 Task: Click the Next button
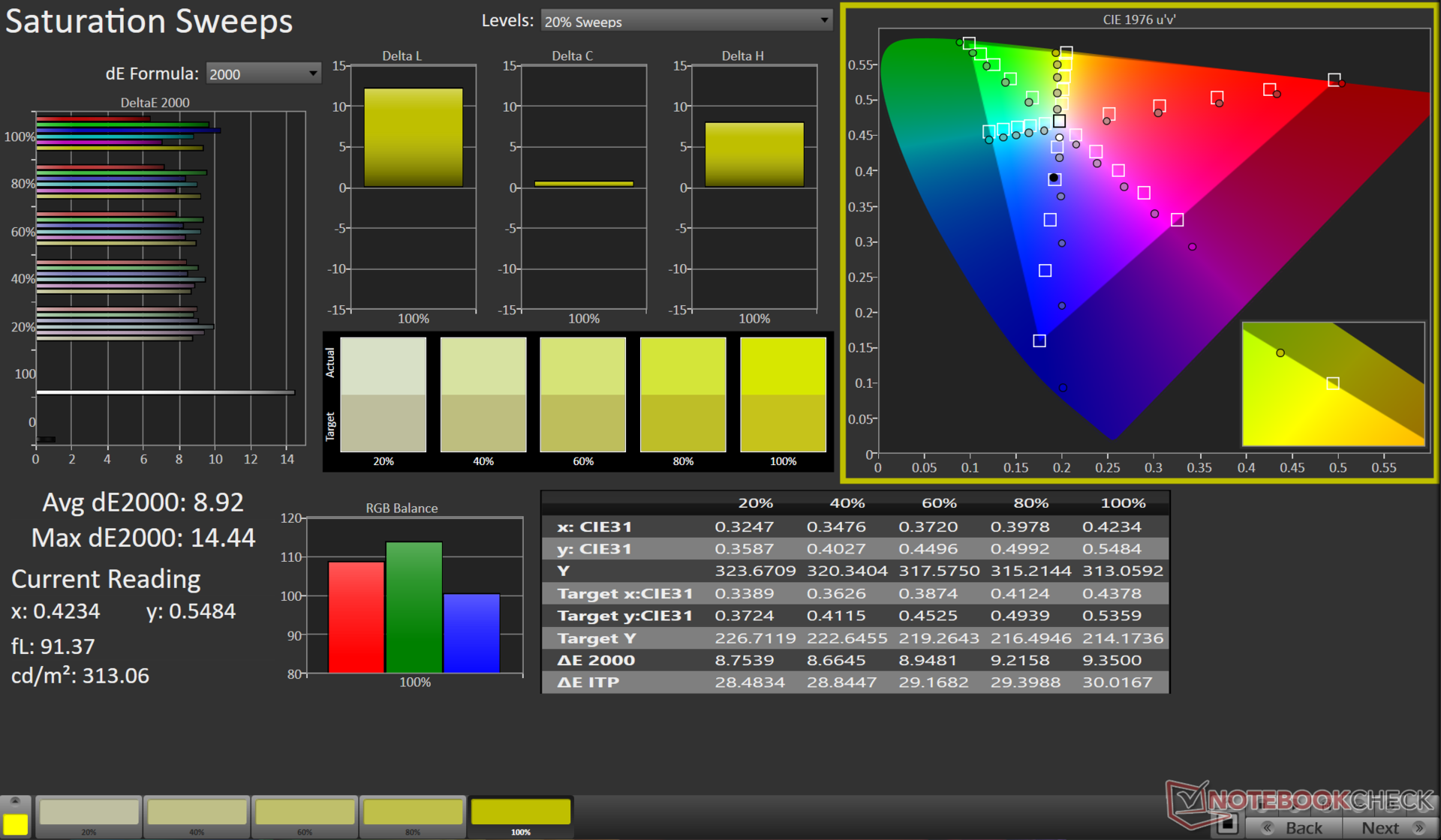1379,828
